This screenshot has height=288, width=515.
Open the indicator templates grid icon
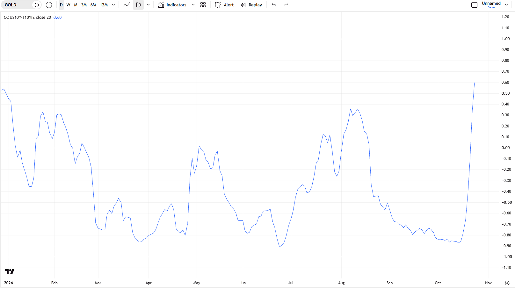click(203, 5)
